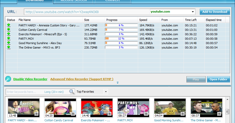
Task: Click the Exercito Pokemon! video thumbnail
Action: click(x=97, y=108)
